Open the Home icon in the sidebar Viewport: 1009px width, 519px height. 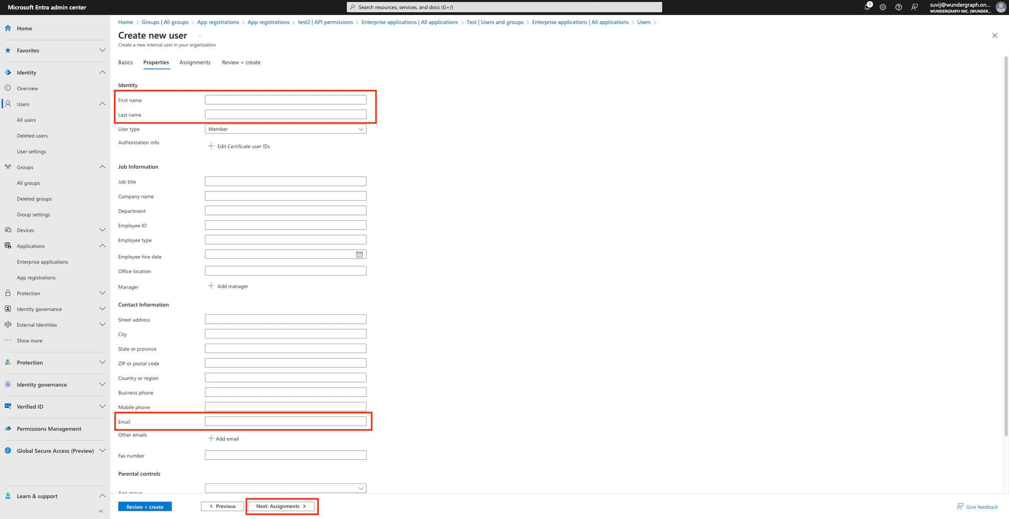pyautogui.click(x=7, y=28)
